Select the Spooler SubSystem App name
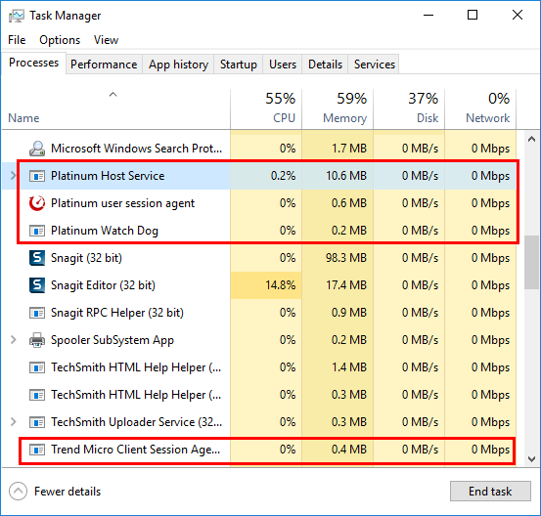This screenshot has height=516, width=541. tap(113, 340)
